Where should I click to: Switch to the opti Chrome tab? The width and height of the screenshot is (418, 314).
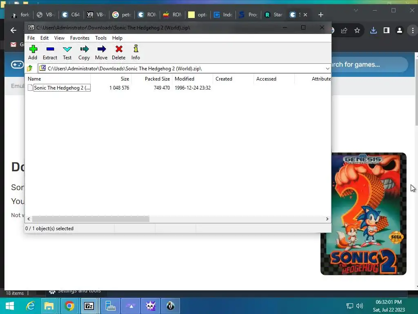[198, 15]
